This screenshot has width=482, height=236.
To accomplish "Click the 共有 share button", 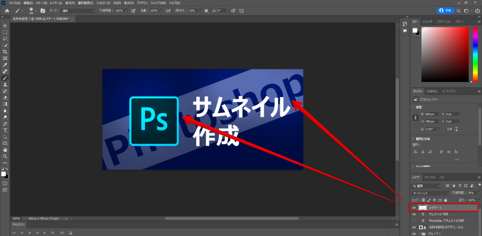I will pos(445,10).
